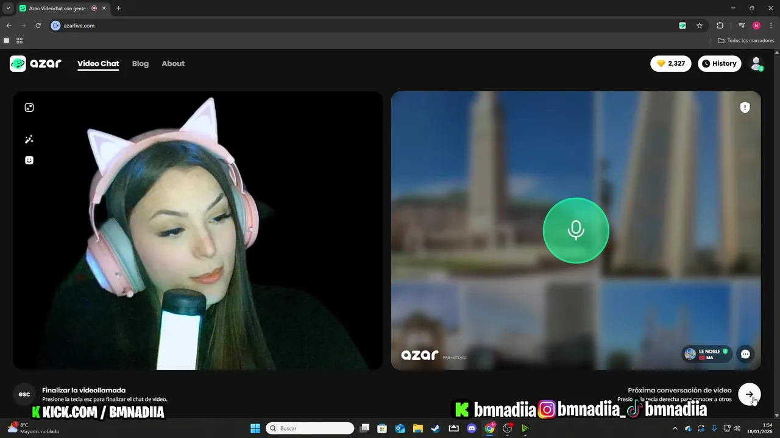This screenshot has width=780, height=438.
Task: Open the Chrome profile N avatar
Action: tap(756, 26)
